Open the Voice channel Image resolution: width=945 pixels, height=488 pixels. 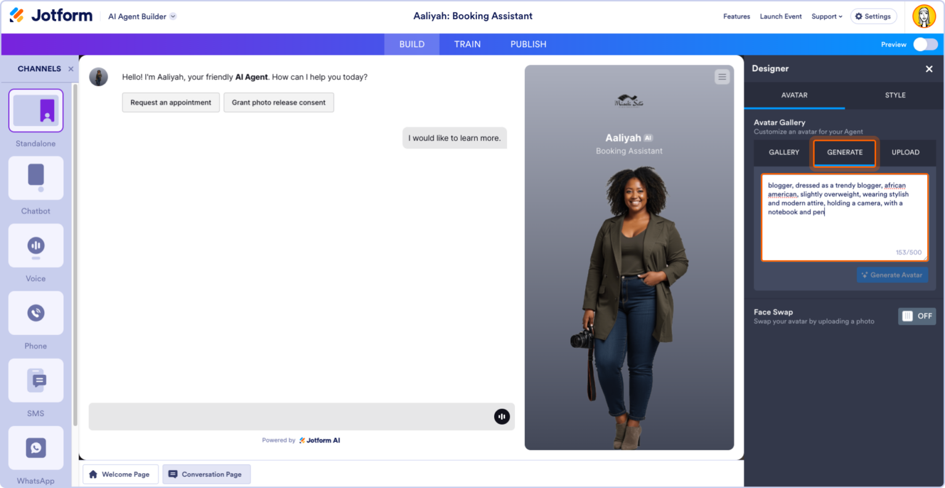tap(35, 245)
